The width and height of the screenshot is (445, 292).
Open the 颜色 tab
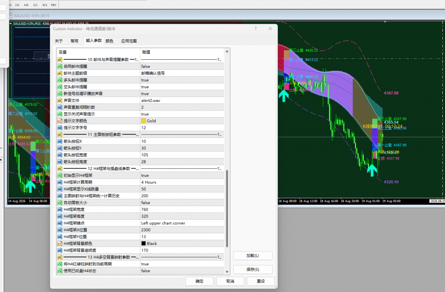pos(109,41)
